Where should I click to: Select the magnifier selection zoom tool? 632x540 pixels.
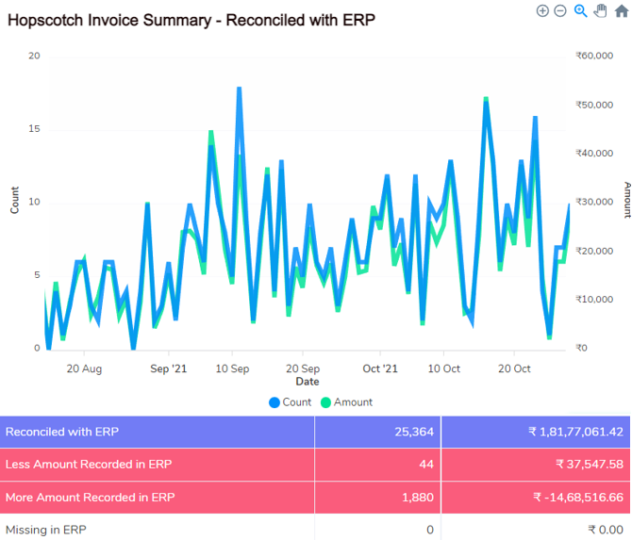click(580, 11)
